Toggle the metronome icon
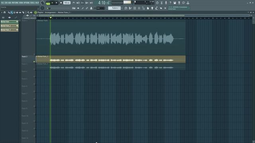Screen dimensions: 255x143 pyautogui.click(x=74, y=3)
